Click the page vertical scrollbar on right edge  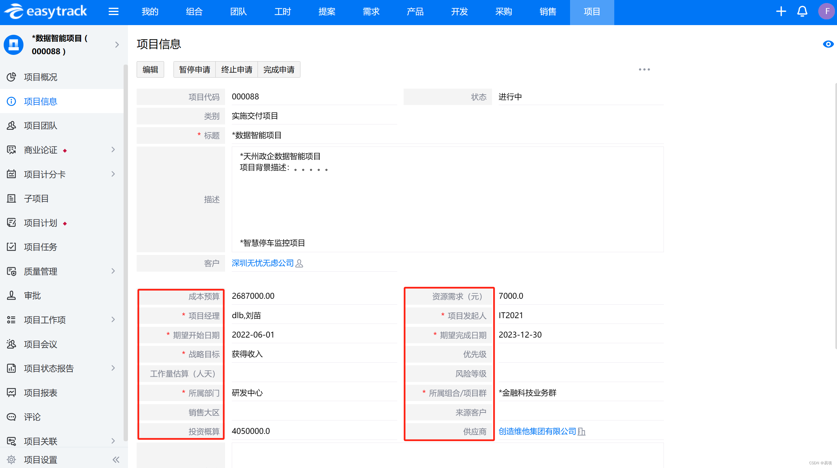pos(836,216)
